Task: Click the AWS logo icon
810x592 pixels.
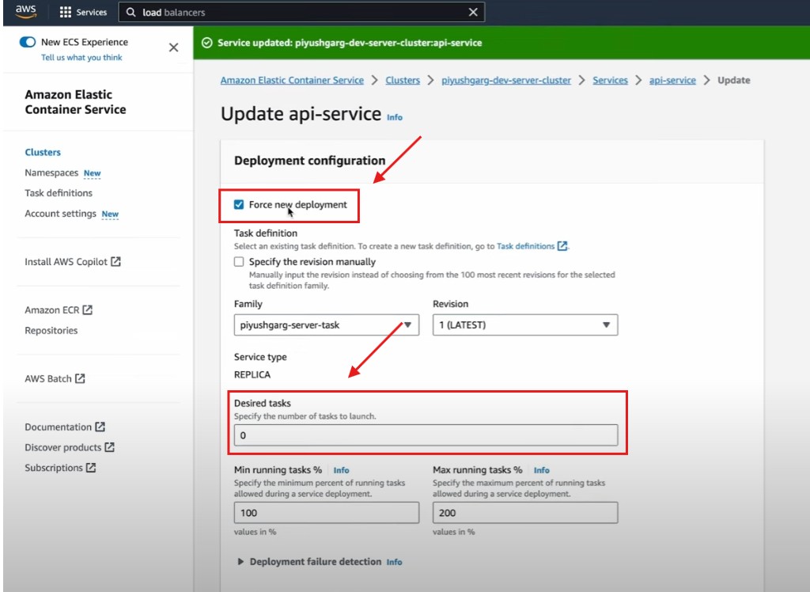Action: 25,12
